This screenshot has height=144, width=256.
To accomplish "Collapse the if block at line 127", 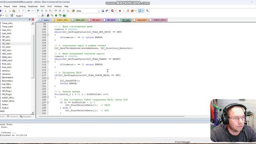I will (48, 102).
